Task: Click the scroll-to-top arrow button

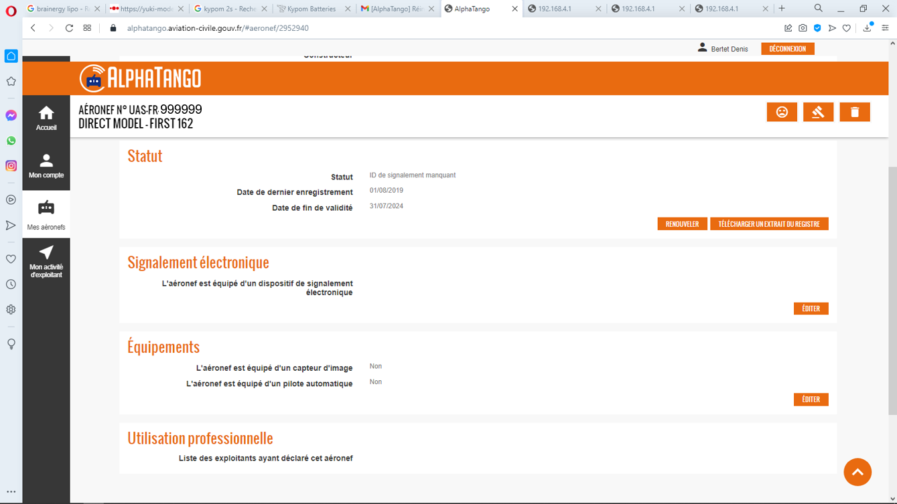Action: (x=857, y=472)
